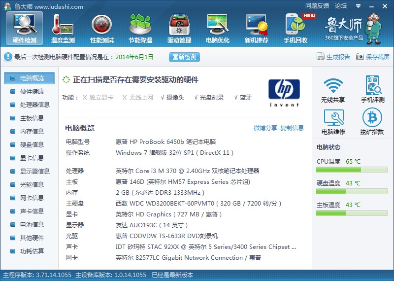Screen dimensions: 394x281
Task: Click the Core i3 M 370 processor text
Action: pos(187,171)
